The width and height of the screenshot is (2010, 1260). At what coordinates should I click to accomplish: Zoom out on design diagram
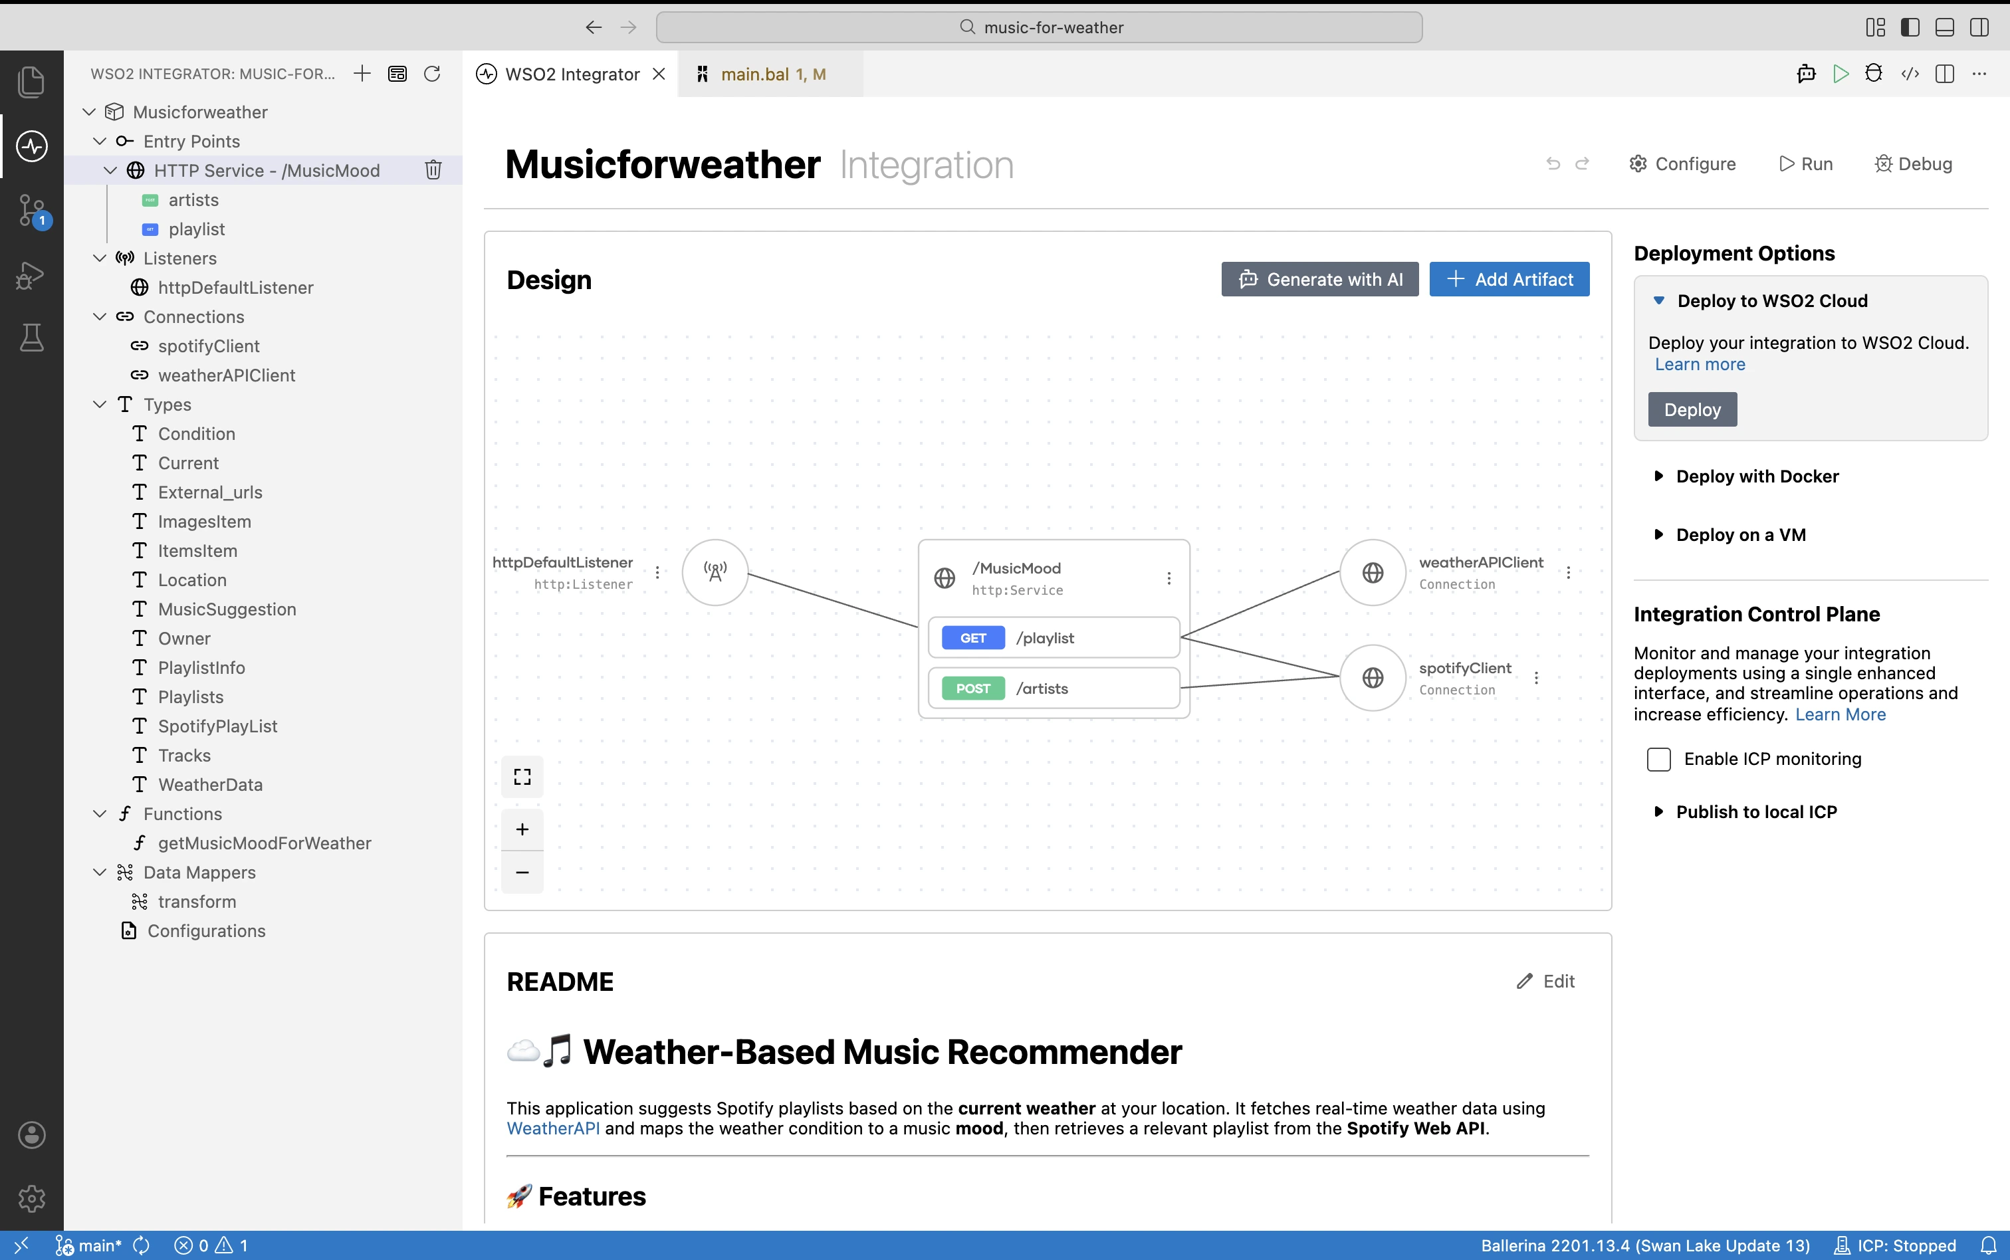tap(522, 873)
